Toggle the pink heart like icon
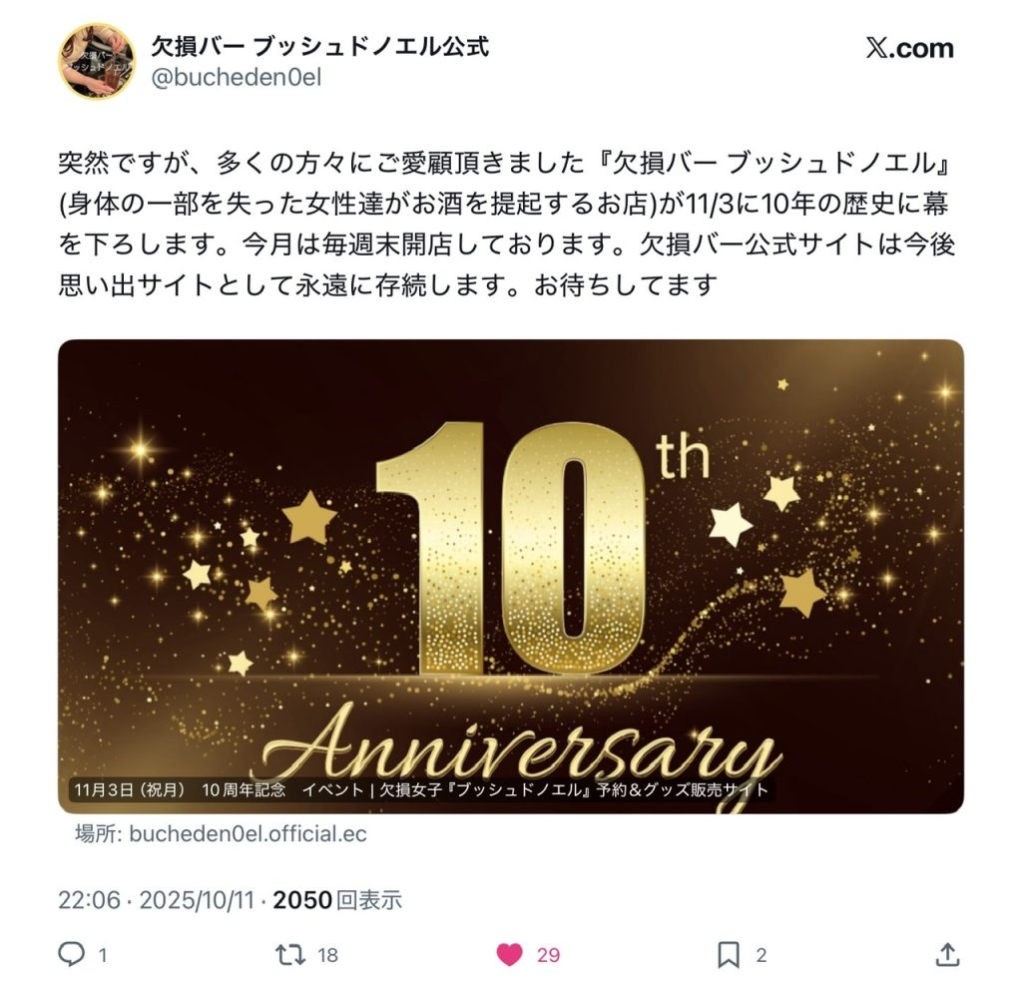 tap(510, 955)
